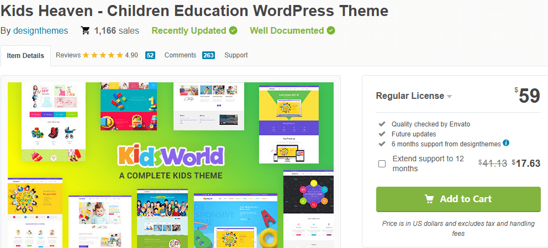Viewport: 548px width, 248px height.
Task: Click the KidsWorld preview image
Action: pos(171,165)
